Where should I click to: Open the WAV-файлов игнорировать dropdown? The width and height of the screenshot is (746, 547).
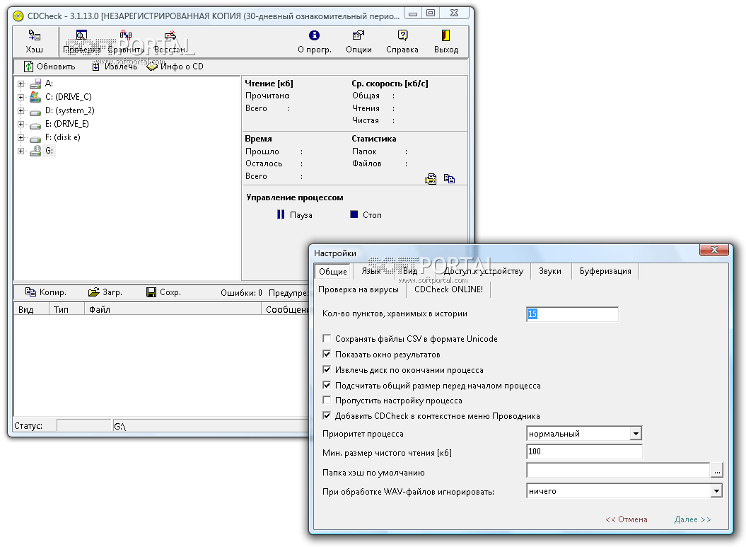(716, 491)
